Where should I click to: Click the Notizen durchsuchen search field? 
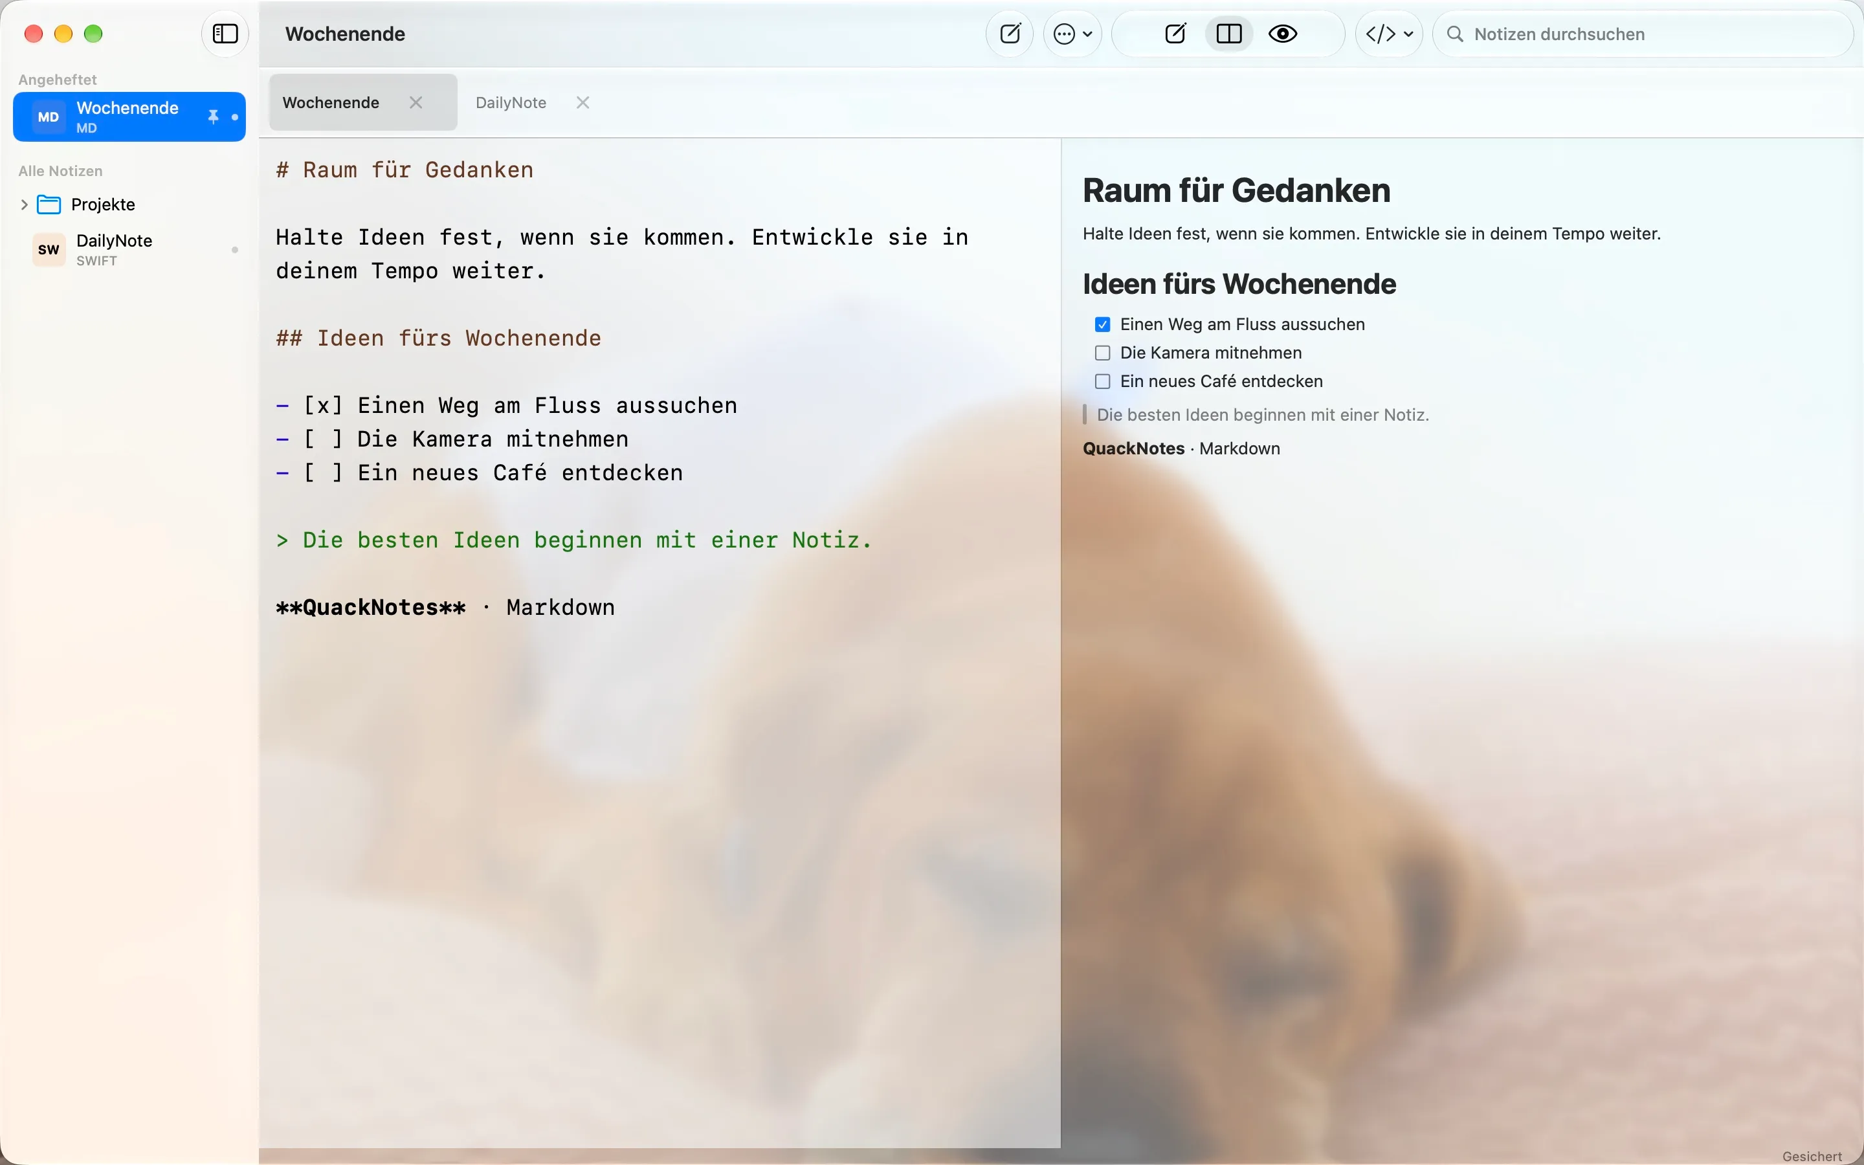1642,34
